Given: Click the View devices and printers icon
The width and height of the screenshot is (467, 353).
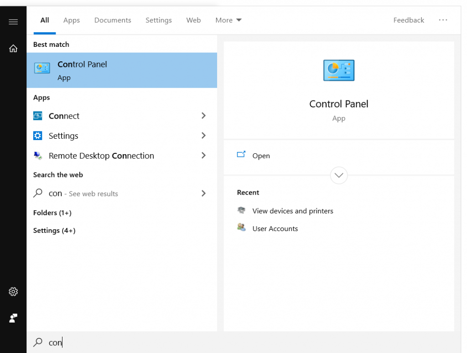Looking at the screenshot, I should point(241,210).
